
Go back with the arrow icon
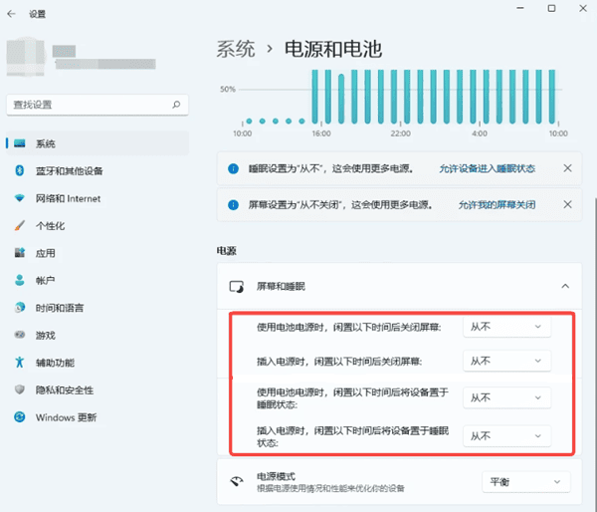[x=11, y=14]
